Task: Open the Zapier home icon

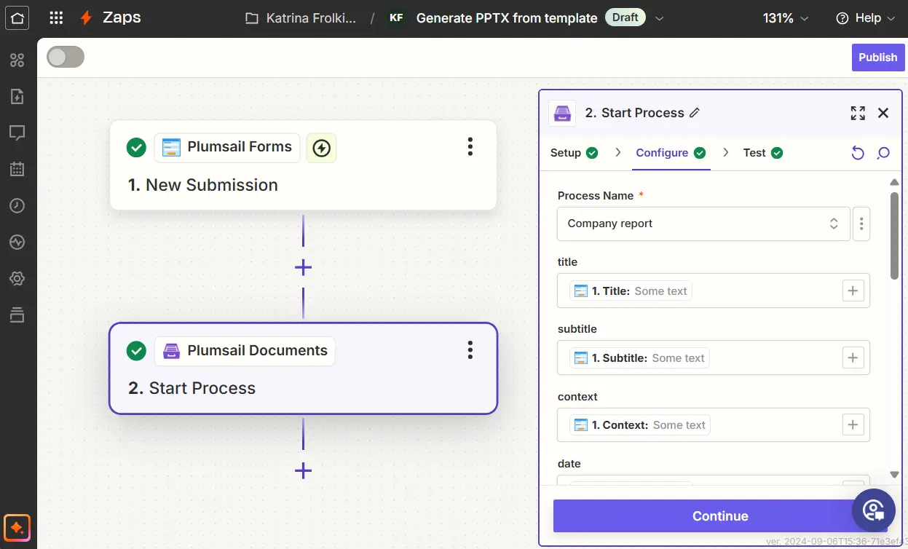Action: pos(17,17)
